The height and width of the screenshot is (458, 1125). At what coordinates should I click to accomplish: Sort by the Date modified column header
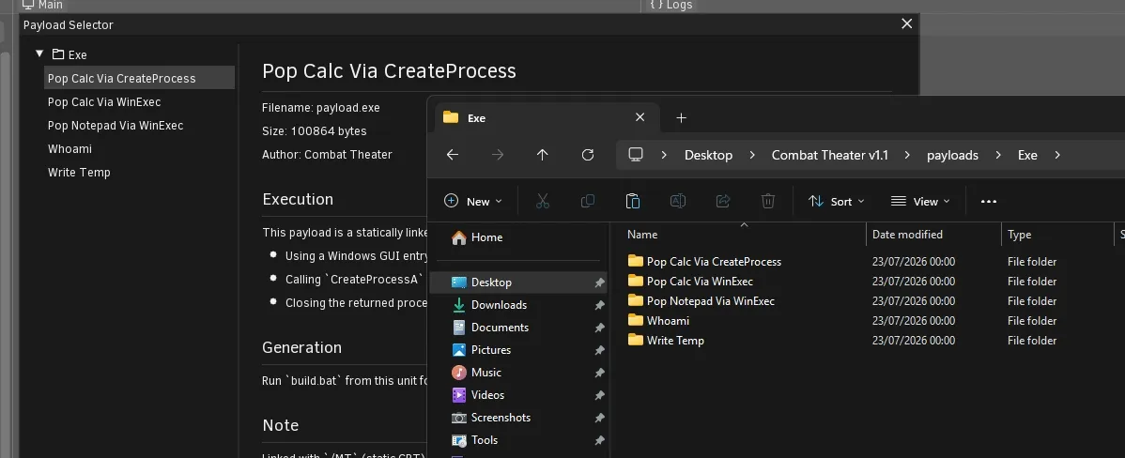pyautogui.click(x=933, y=235)
